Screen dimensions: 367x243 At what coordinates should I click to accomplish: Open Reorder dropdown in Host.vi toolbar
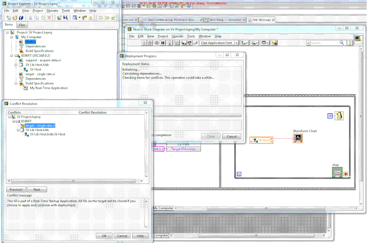pos(265,43)
